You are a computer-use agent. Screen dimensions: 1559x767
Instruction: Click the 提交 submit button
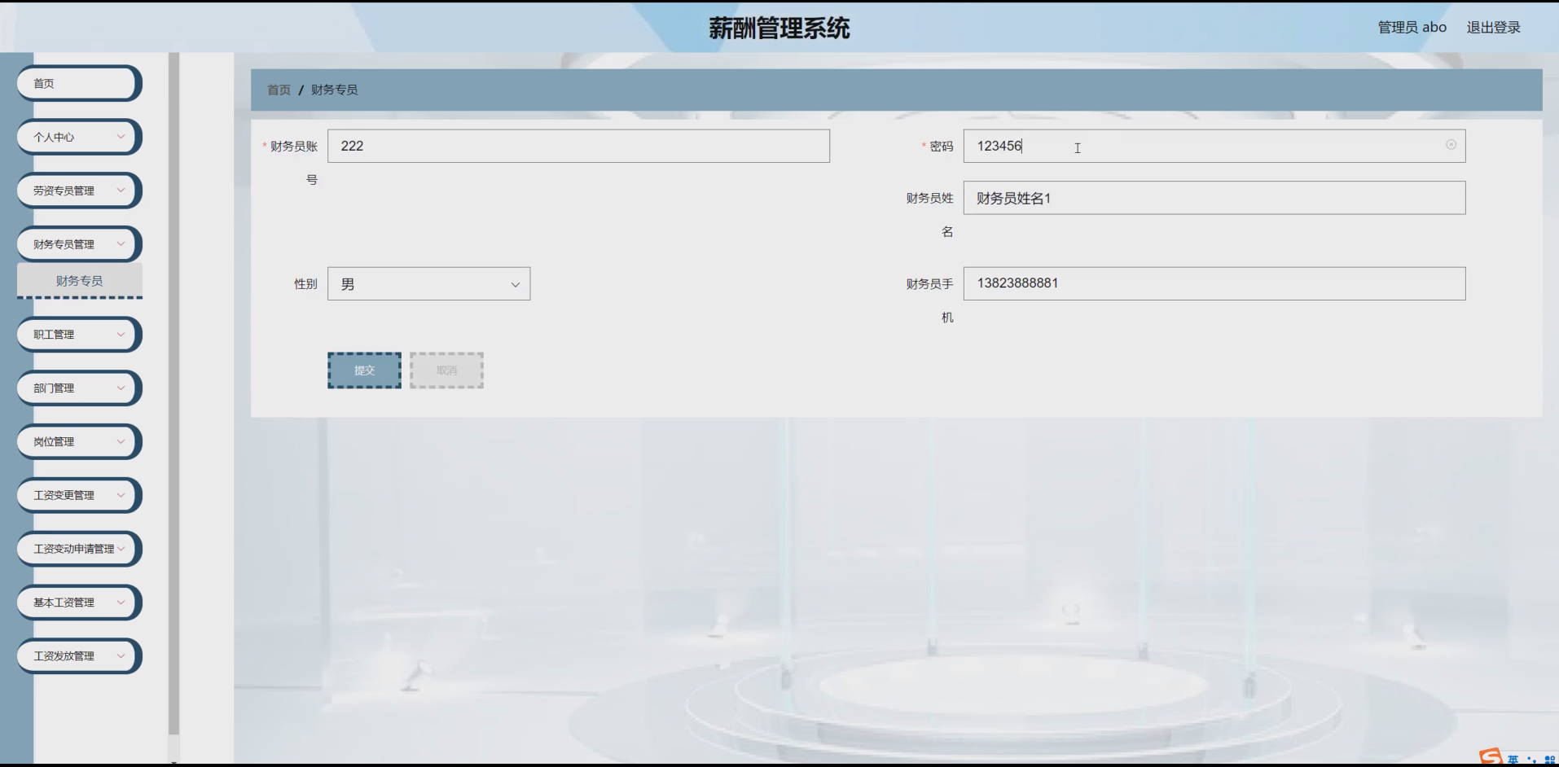pyautogui.click(x=364, y=370)
